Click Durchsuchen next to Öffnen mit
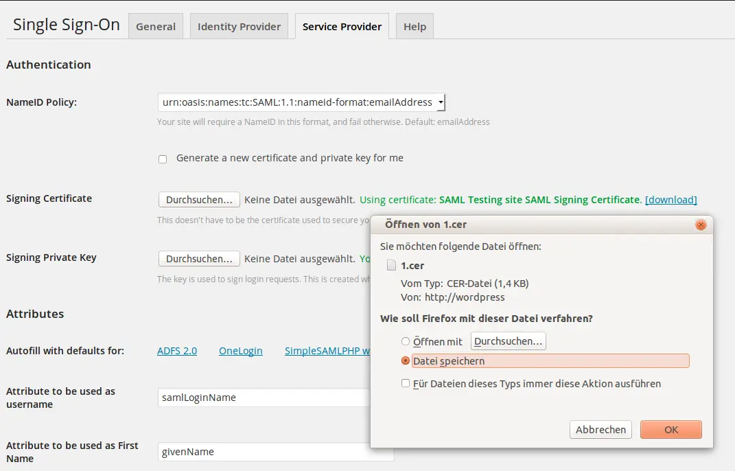Viewport: 735px width, 471px height. [508, 341]
